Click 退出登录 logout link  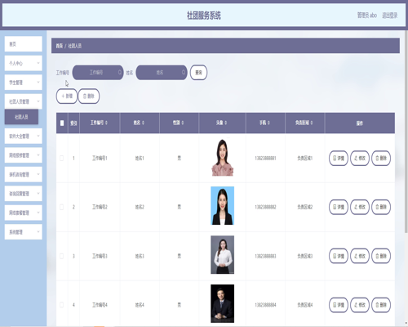[x=390, y=16]
